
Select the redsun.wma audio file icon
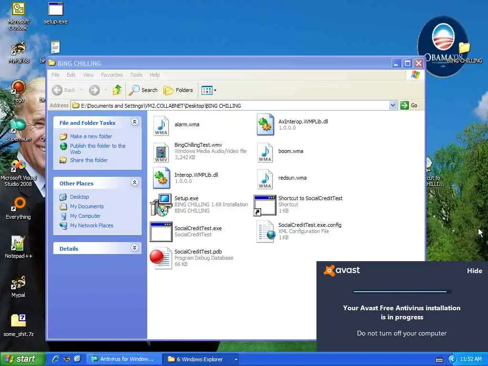point(265,179)
